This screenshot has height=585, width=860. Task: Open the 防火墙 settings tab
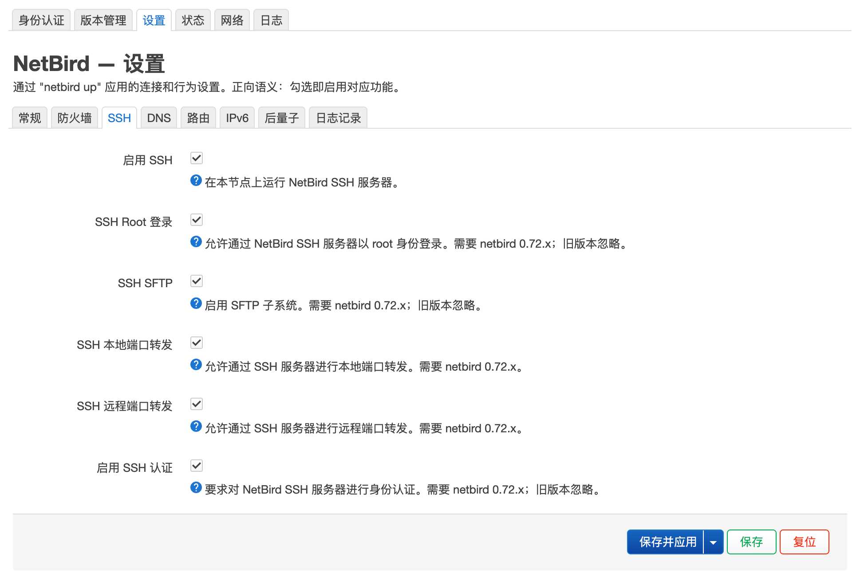click(x=75, y=118)
